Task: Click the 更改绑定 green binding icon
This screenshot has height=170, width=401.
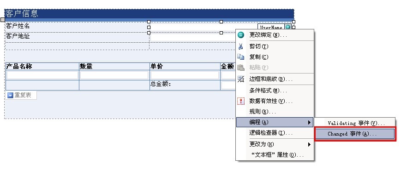Action: 241,35
